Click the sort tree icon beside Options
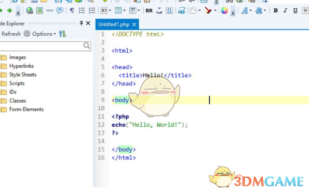This screenshot has height=191, width=309. click(x=62, y=34)
